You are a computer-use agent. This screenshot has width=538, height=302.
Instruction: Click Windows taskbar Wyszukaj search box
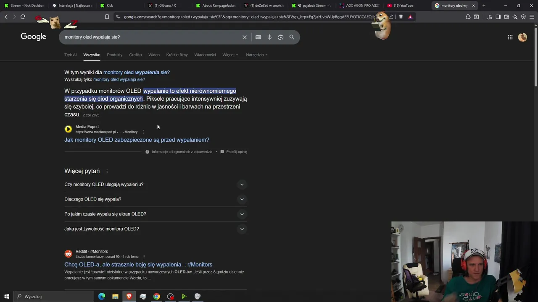54,297
